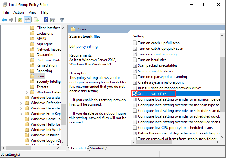Click the policy icon beside Turn on heuristics
This screenshot has height=158, width=226.
click(135, 60)
